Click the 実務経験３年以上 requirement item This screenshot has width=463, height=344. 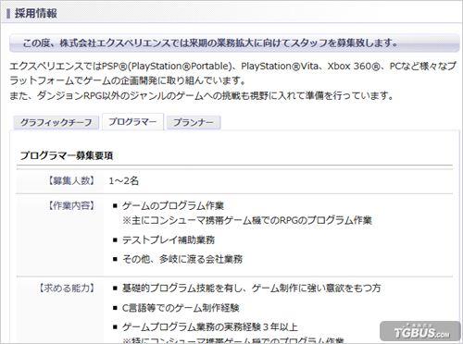click(210, 326)
